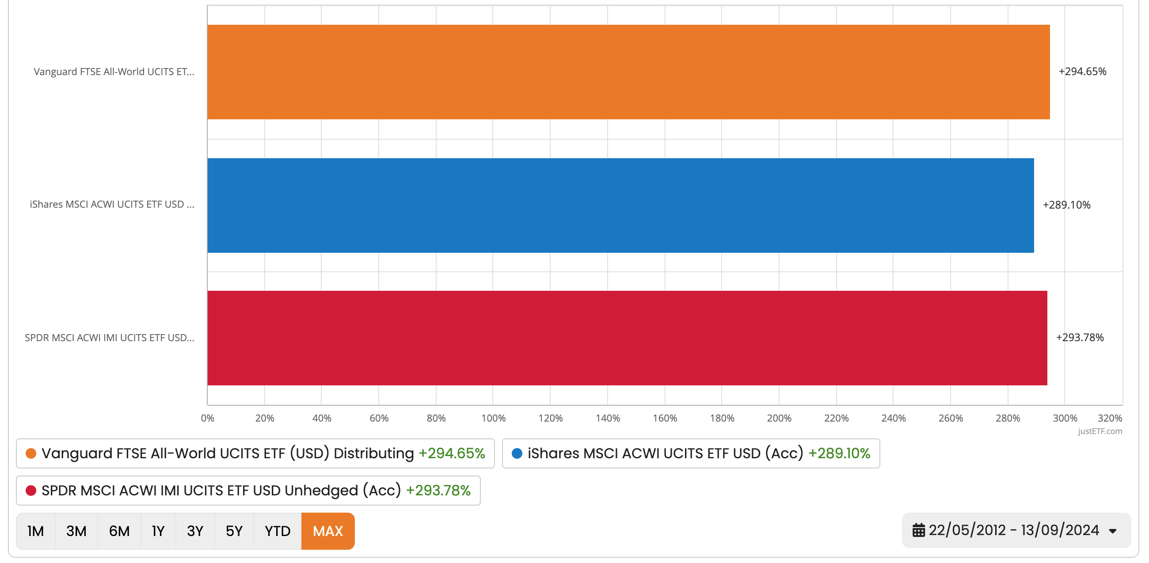This screenshot has height=563, width=1149.
Task: Show the 3Y performance period
Action: coord(195,531)
